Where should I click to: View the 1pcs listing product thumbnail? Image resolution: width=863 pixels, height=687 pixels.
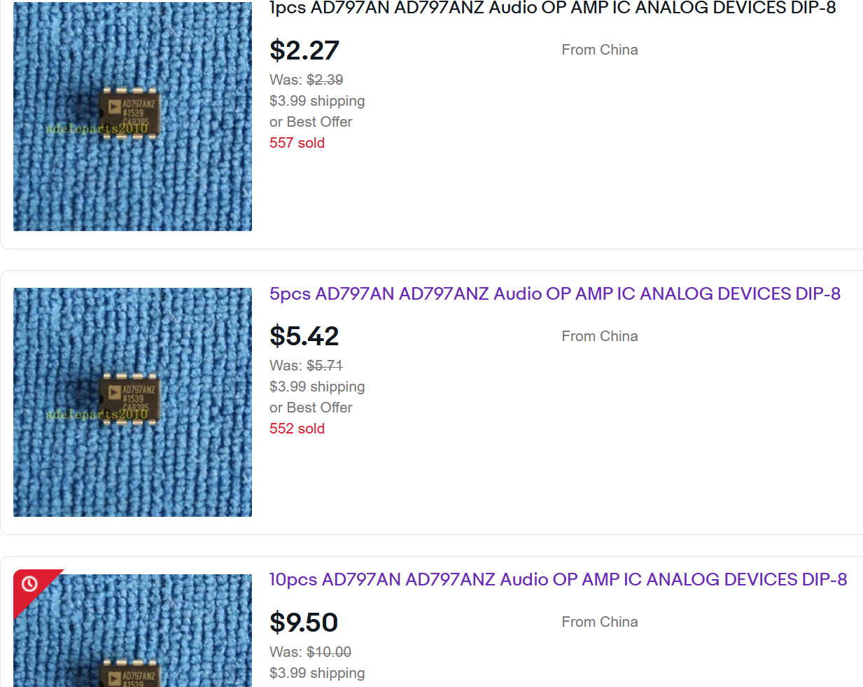click(x=133, y=116)
